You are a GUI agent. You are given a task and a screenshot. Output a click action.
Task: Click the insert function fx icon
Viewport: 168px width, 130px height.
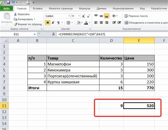54,34
